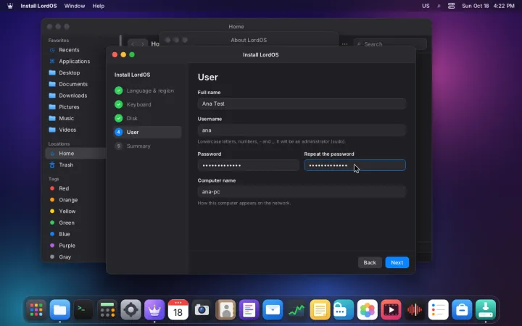Filter by the Purple tag

[75, 246]
